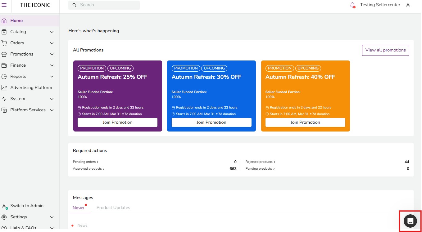Switch to the Product Updates tab
Image resolution: width=422 pixels, height=232 pixels.
click(x=113, y=208)
